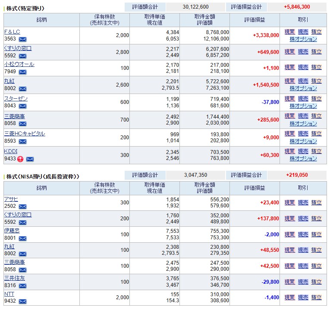
Task: Open the 伊藤忠 stock link
Action: pos(12,231)
